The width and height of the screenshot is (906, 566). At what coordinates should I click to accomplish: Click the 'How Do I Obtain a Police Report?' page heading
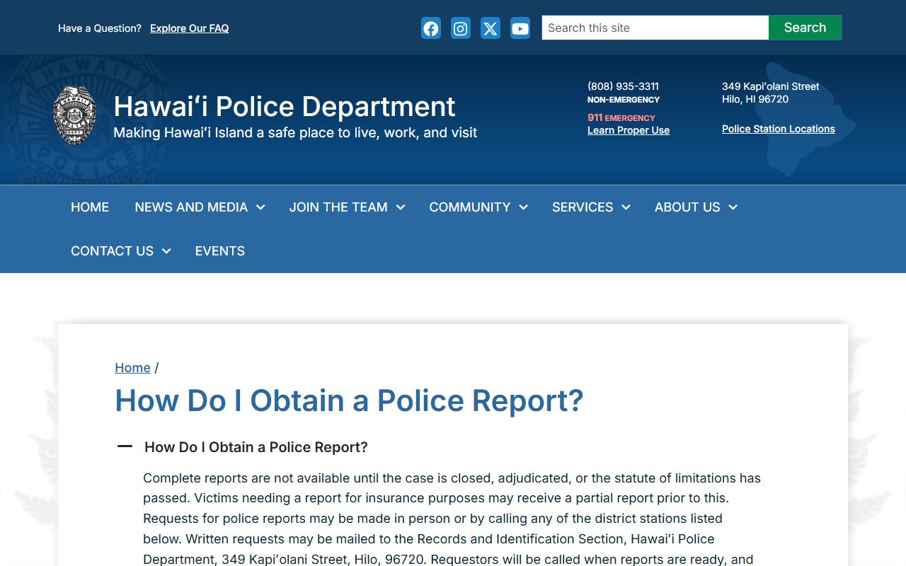(x=349, y=400)
